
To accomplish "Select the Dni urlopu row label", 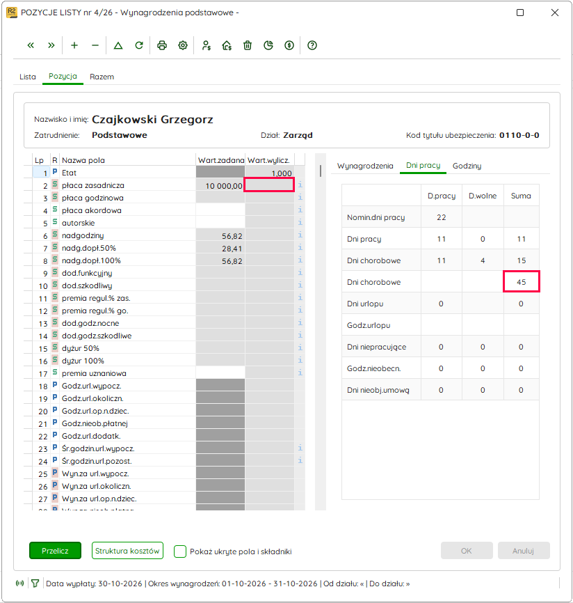I will point(365,304).
